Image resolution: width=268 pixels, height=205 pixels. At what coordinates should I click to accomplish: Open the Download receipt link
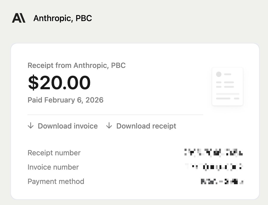(x=146, y=126)
